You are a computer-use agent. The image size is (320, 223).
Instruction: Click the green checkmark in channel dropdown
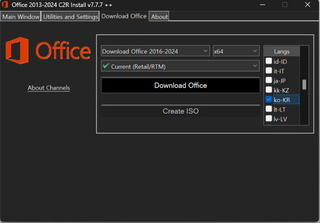tap(106, 66)
